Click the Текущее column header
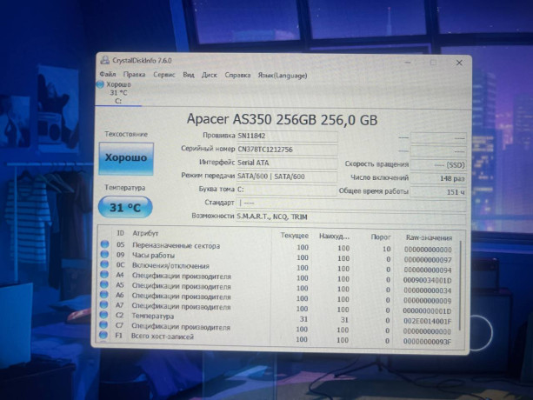 tap(295, 236)
